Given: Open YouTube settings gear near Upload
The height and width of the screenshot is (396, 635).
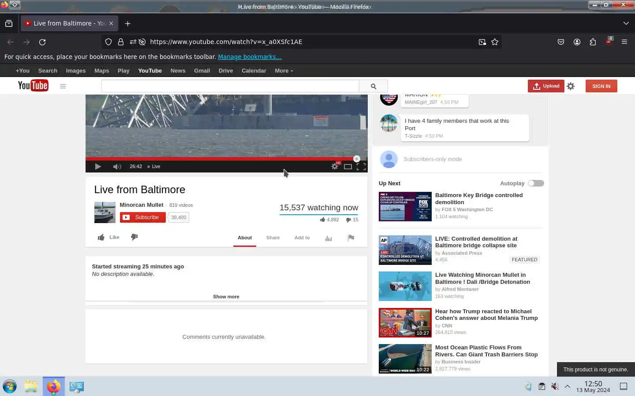Looking at the screenshot, I should (571, 86).
